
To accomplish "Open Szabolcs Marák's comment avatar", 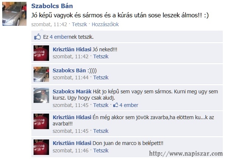I will click(41, 95).
